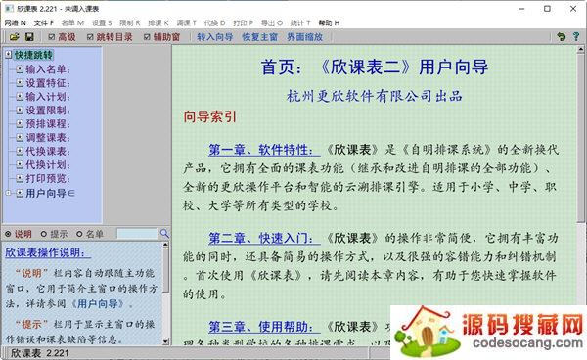Expand the 代换计划 tree node
The image size is (587, 360).
tap(20, 164)
